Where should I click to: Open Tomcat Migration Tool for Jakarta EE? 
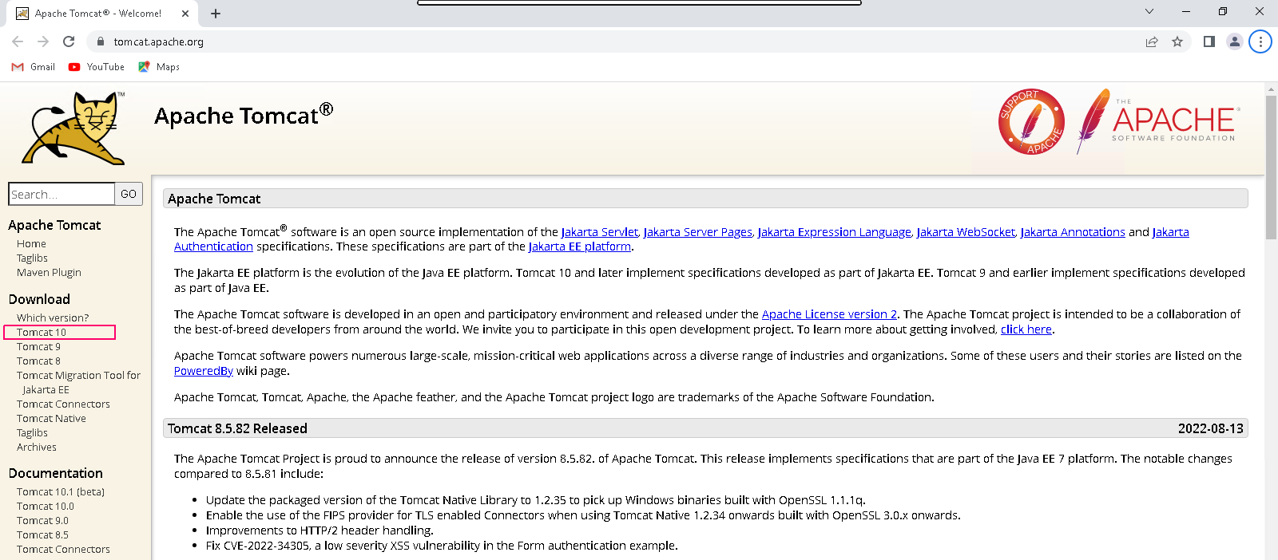point(78,383)
